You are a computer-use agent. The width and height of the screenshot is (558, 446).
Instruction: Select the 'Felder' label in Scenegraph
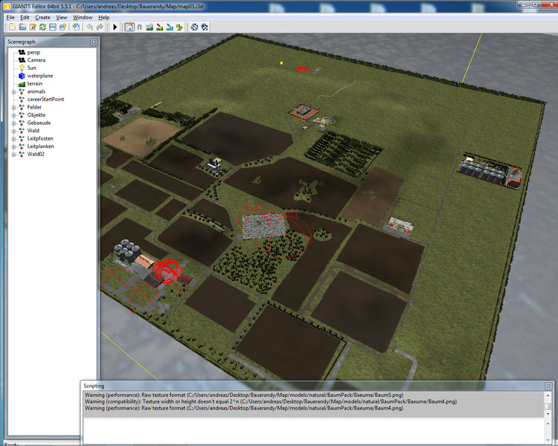point(34,107)
